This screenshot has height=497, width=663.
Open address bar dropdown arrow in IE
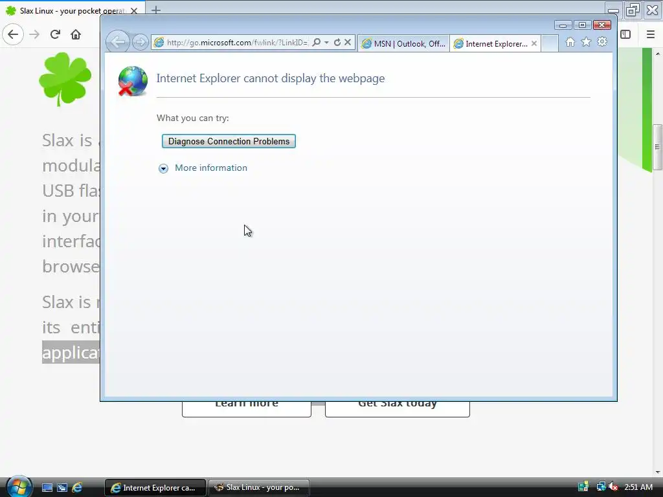click(326, 42)
